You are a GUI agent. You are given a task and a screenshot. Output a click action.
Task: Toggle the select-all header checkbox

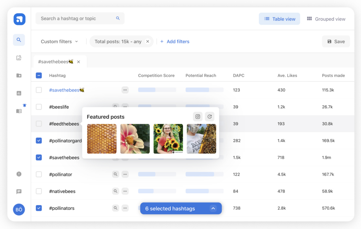click(x=39, y=75)
